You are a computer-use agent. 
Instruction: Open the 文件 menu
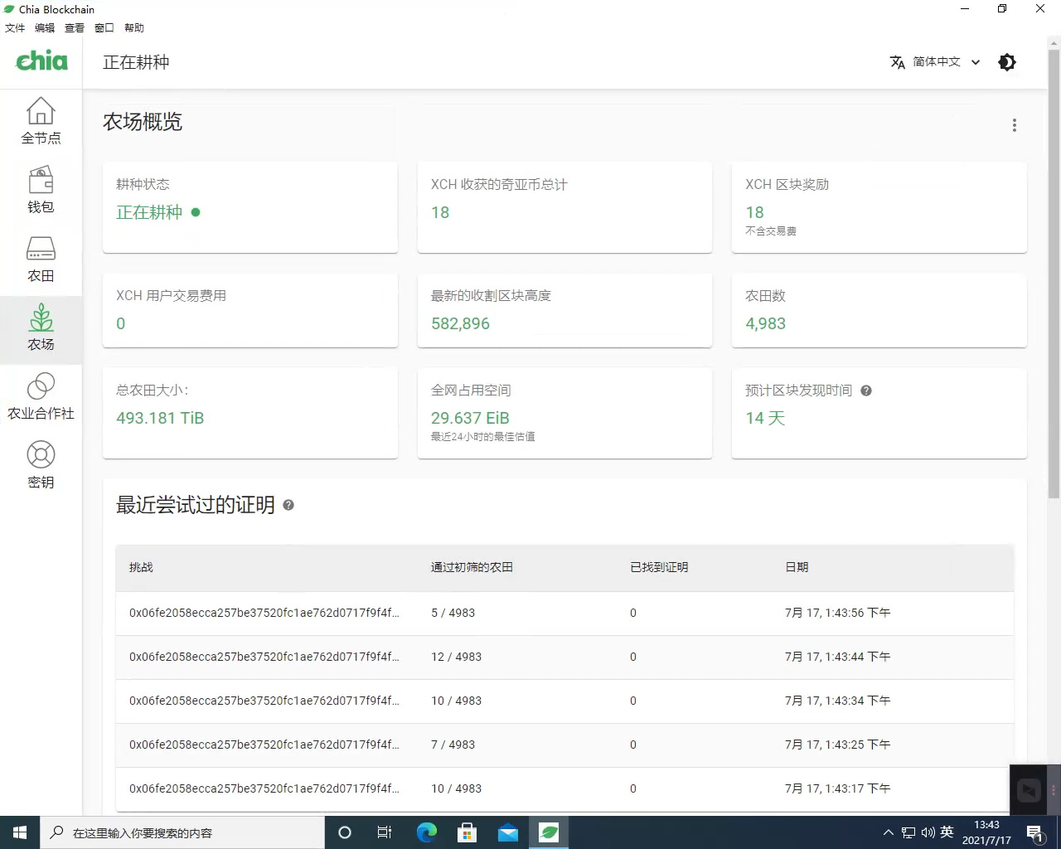point(15,28)
